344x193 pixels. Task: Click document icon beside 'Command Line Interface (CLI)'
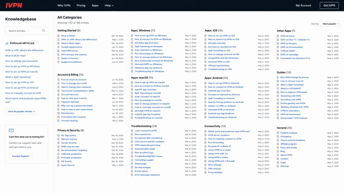pos(278,58)
